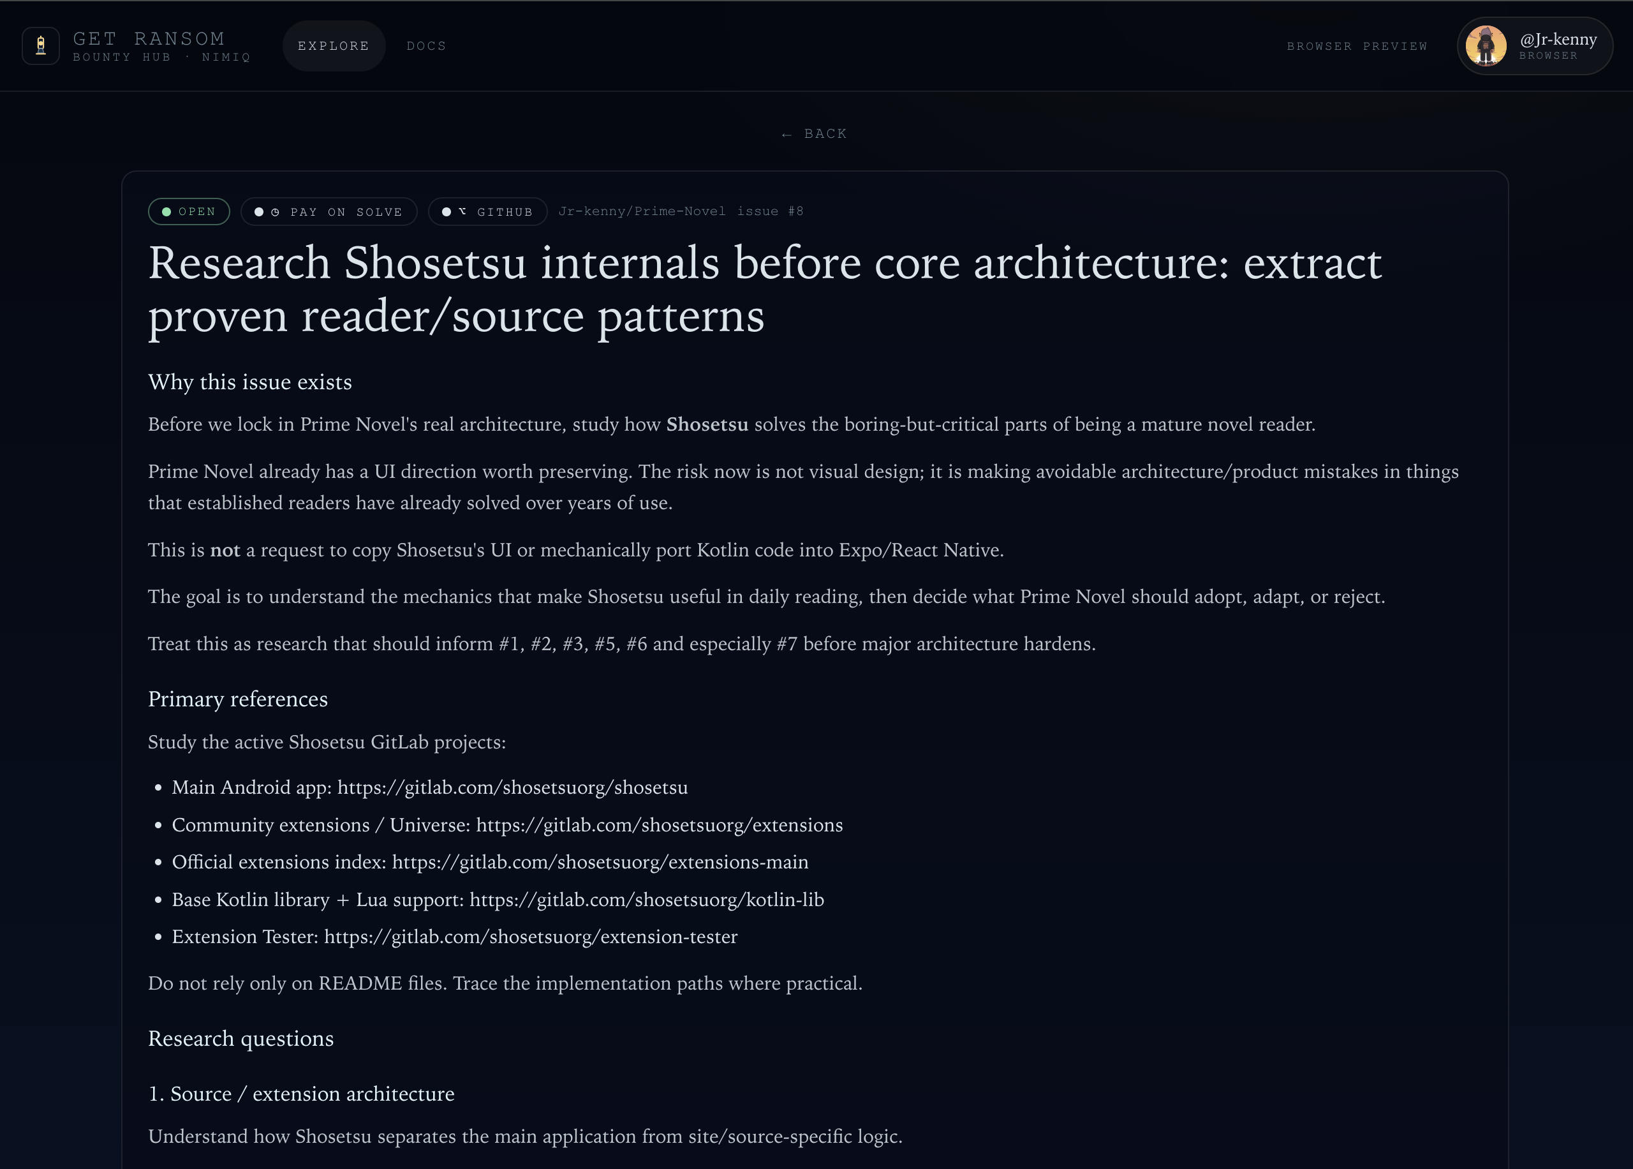
Task: Open the shosetsuorg/kotlin-lib URL
Action: (x=647, y=899)
